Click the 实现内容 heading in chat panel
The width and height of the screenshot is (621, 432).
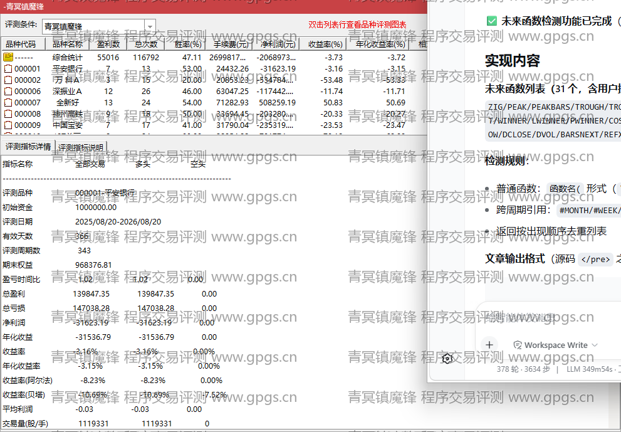point(513,61)
